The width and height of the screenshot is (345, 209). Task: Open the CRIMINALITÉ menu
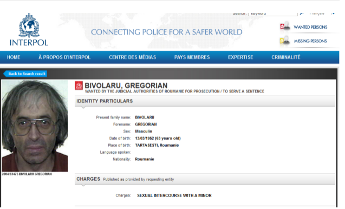point(286,57)
